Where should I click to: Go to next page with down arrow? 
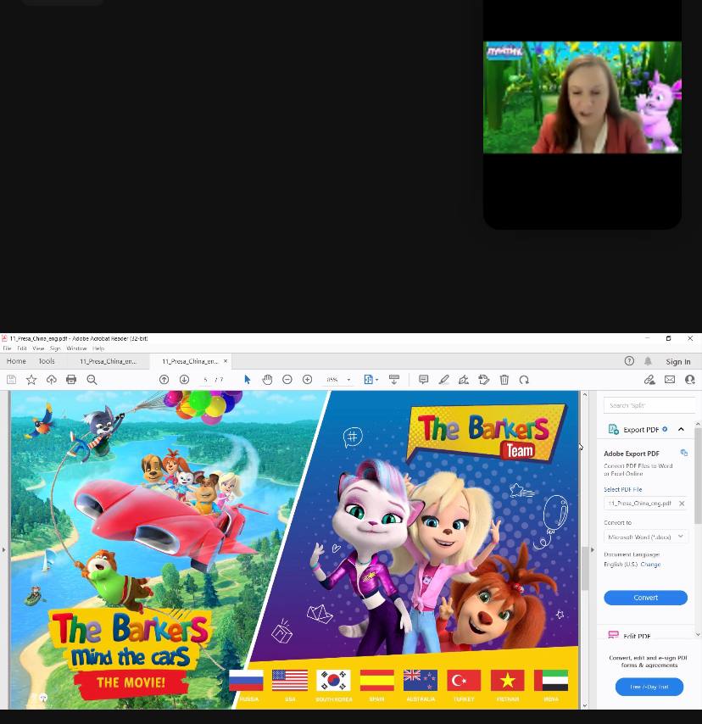tap(184, 380)
